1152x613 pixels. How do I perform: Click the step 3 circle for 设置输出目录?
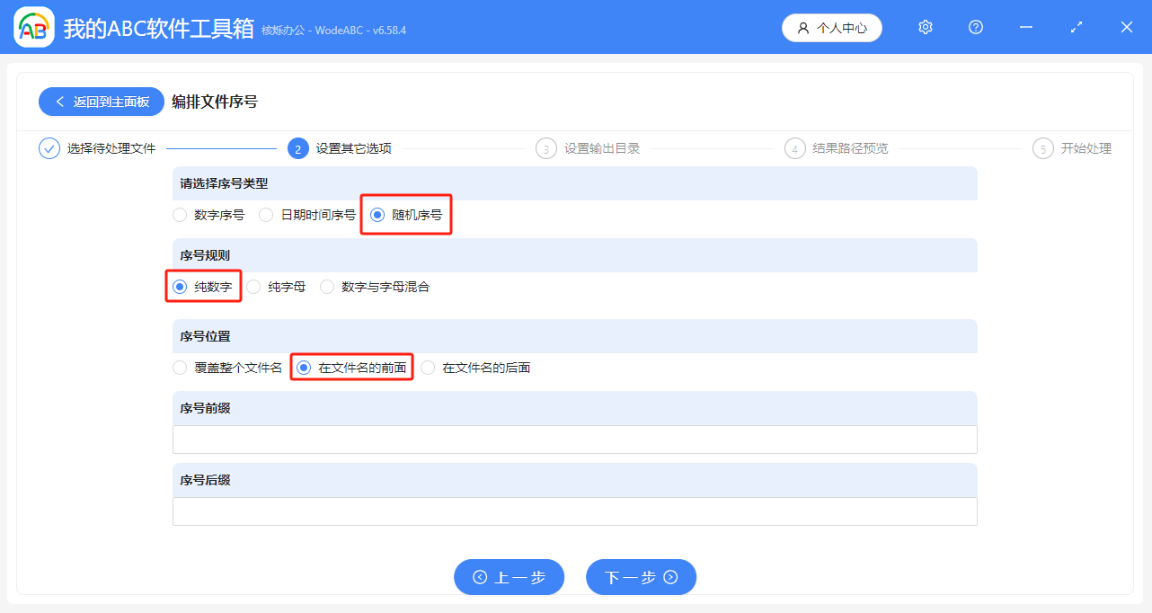click(x=546, y=147)
